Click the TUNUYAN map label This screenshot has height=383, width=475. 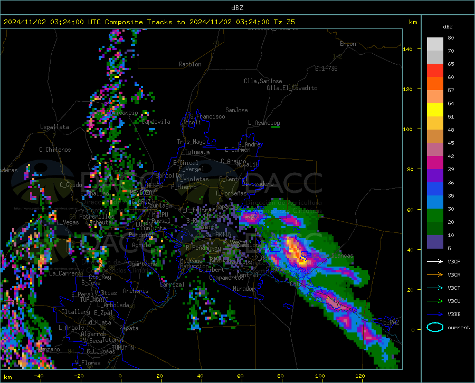(122, 347)
